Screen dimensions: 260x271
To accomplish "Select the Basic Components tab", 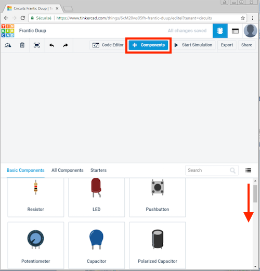I will coord(25,170).
